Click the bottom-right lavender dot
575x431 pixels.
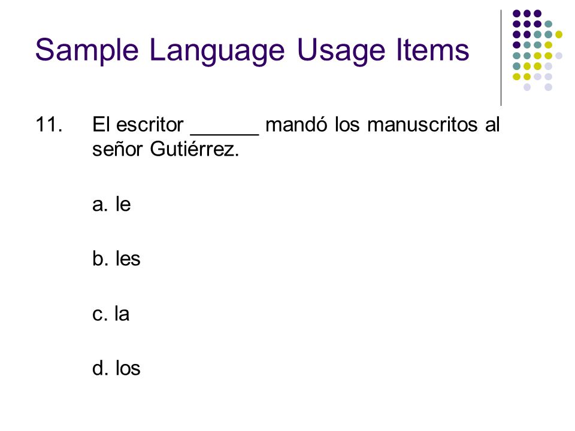coord(548,87)
